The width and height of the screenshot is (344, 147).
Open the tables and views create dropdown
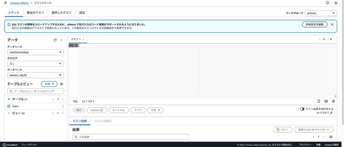pos(49,84)
